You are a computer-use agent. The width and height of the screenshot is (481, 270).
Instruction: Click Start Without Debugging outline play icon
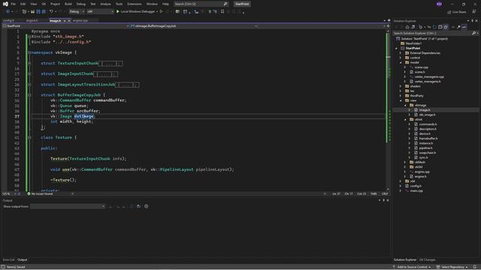162,12
